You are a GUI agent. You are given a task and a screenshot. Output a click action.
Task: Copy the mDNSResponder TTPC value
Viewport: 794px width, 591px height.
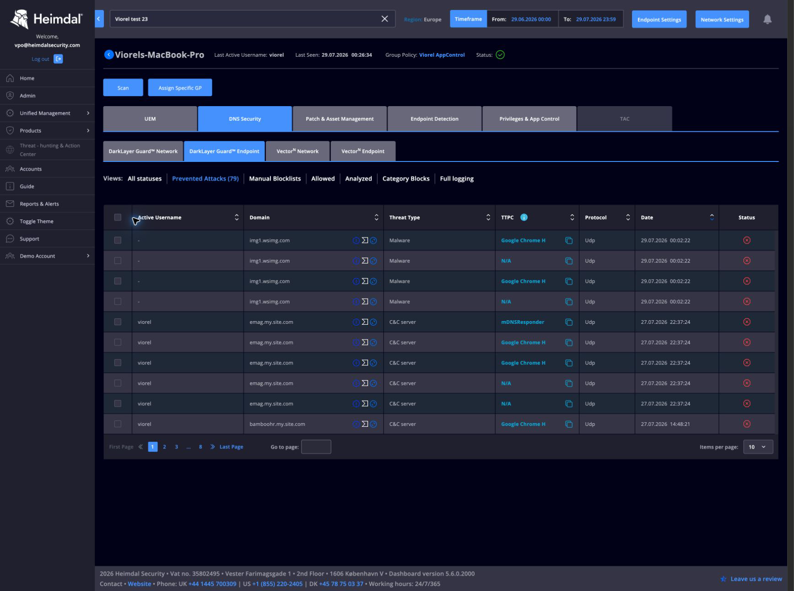pyautogui.click(x=569, y=322)
